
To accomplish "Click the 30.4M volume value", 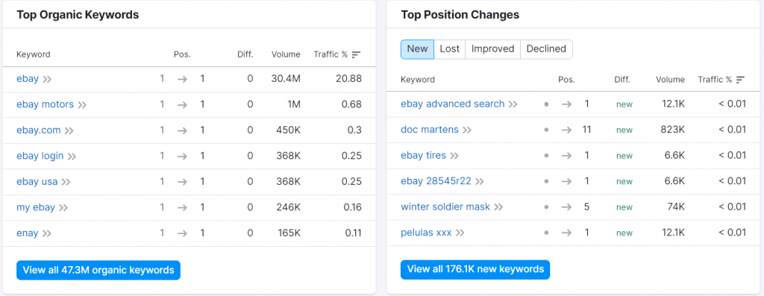I will coord(286,79).
